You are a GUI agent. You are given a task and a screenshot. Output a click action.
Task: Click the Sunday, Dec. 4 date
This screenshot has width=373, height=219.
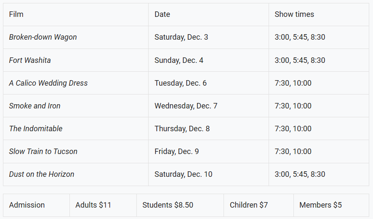pyautogui.click(x=179, y=60)
